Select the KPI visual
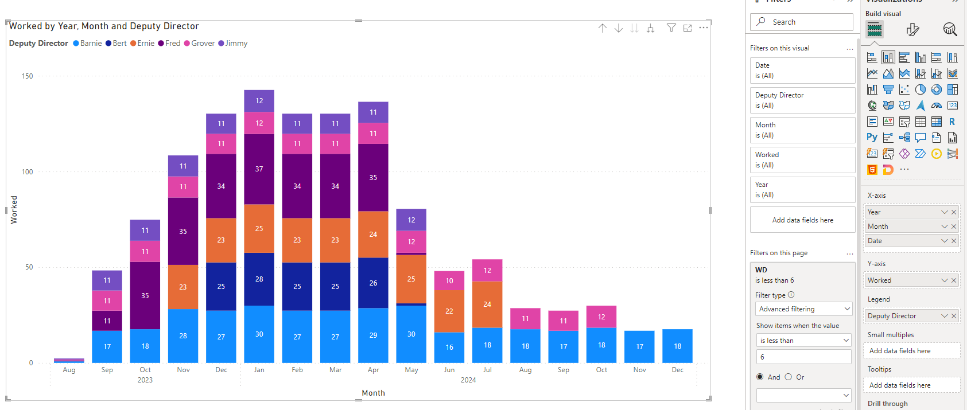967x410 pixels. pyautogui.click(x=888, y=122)
